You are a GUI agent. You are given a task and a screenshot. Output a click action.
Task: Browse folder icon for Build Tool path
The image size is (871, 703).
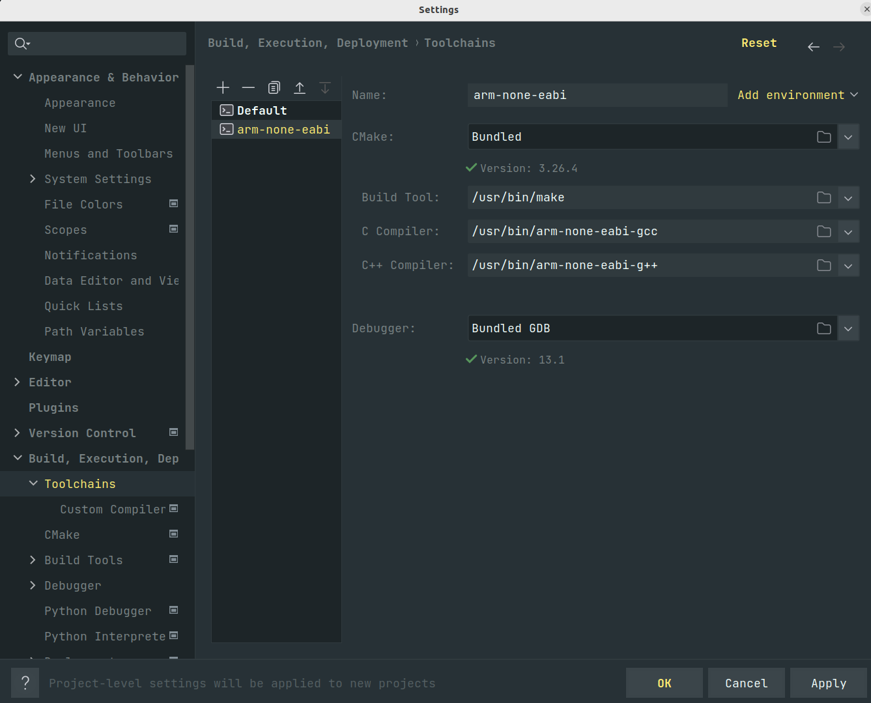click(x=823, y=197)
